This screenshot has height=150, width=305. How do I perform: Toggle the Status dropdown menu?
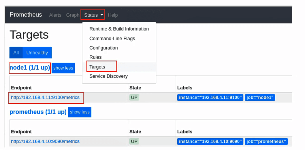click(x=94, y=15)
